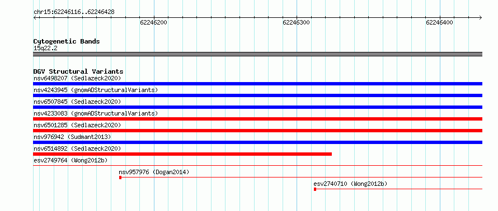This screenshot has height=211, width=498.
Task: Click the left arrowhead of the coordinate ruler
Action: pos(35,17)
